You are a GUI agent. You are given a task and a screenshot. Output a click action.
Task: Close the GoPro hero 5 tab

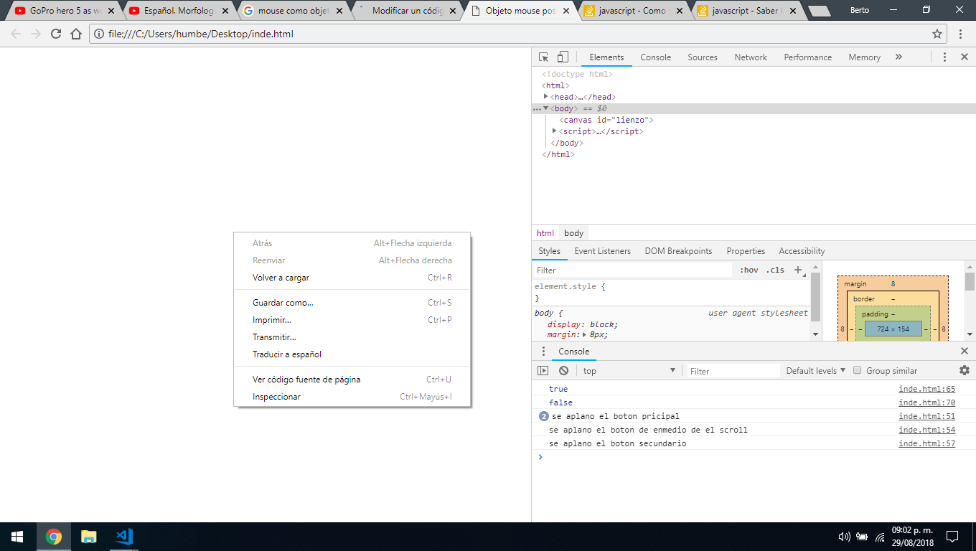pyautogui.click(x=111, y=11)
